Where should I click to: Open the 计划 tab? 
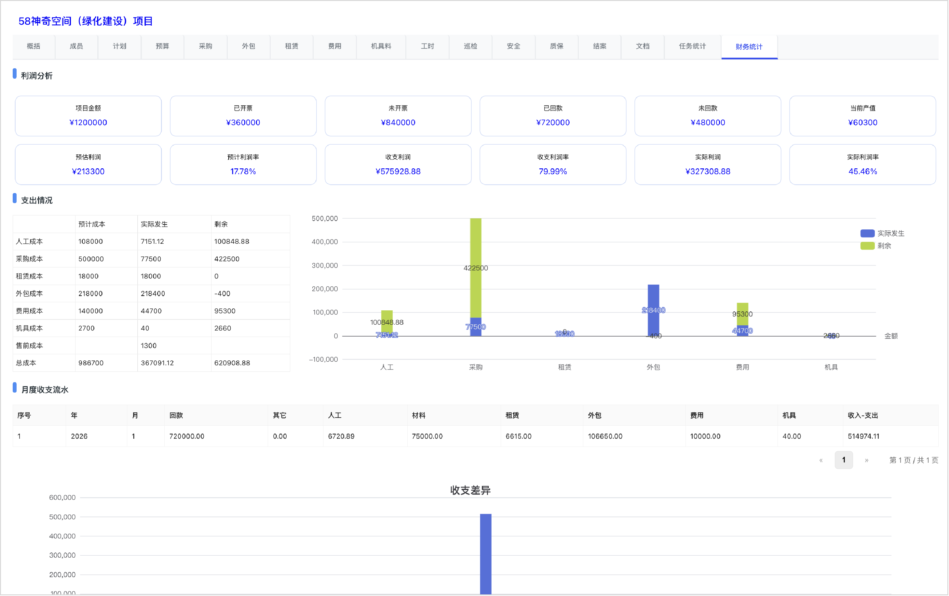pyautogui.click(x=119, y=46)
